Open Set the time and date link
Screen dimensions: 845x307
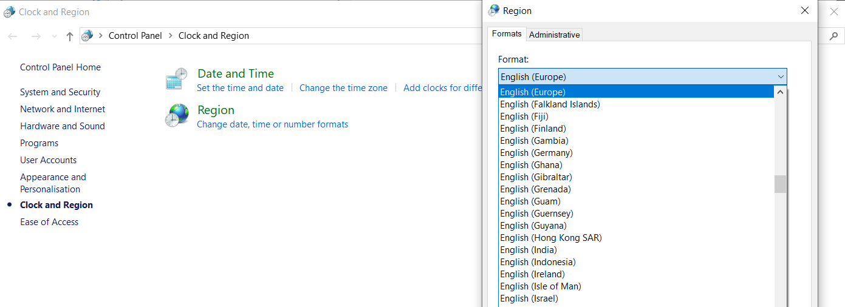[x=240, y=88]
